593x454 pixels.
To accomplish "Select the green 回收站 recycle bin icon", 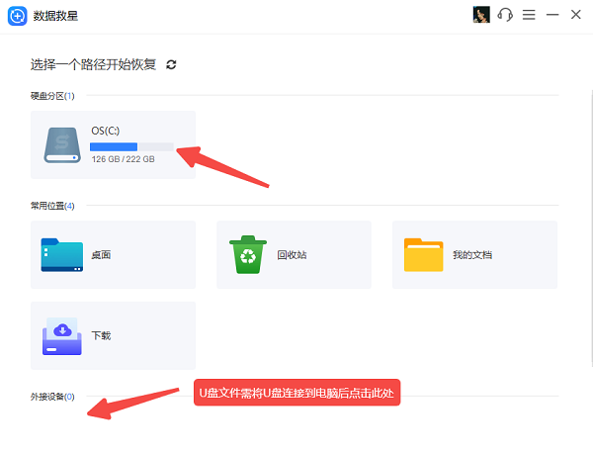I will click(245, 254).
